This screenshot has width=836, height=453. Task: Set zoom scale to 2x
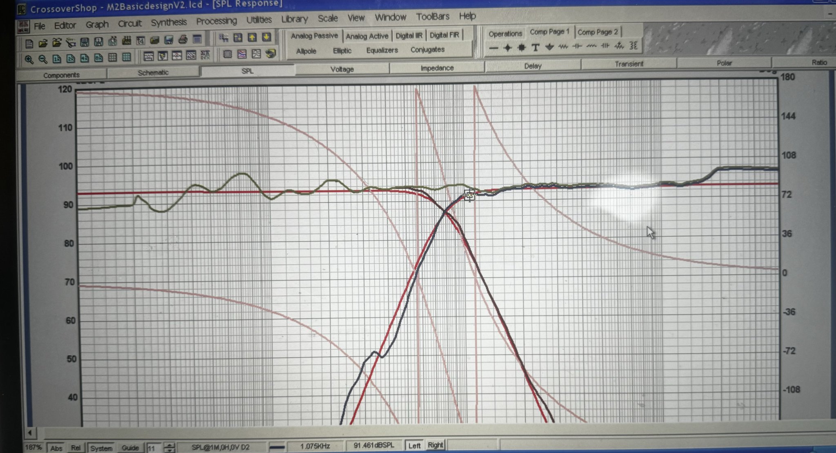click(71, 58)
